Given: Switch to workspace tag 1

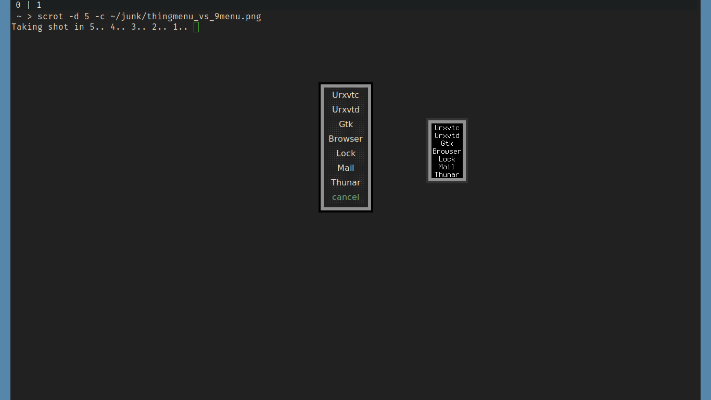Looking at the screenshot, I should coord(39,5).
